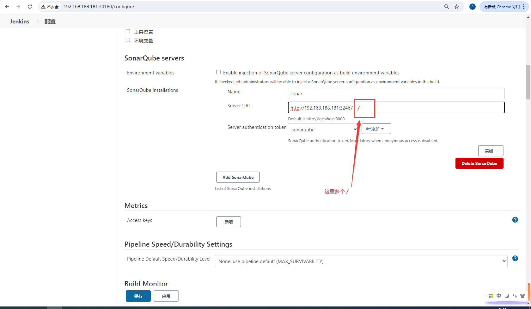Reload the Jenkins configure page
Screen dimensions: 531x309
[30, 7]
